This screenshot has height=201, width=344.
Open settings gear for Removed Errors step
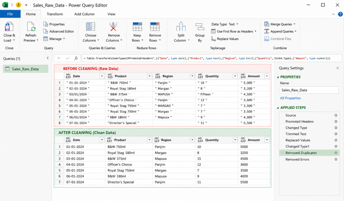pyautogui.click(x=336, y=159)
